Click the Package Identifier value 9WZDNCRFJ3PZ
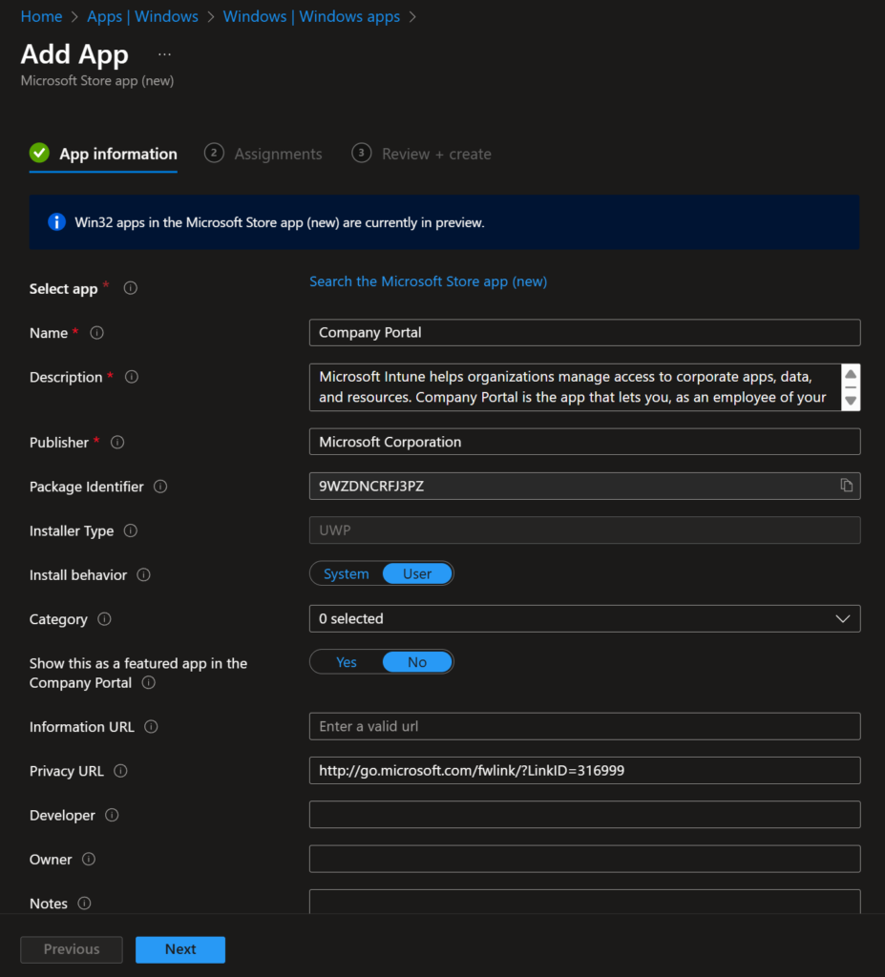885x977 pixels. click(371, 486)
